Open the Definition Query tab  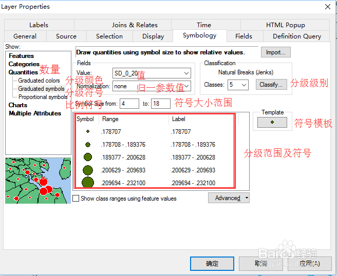click(x=296, y=36)
